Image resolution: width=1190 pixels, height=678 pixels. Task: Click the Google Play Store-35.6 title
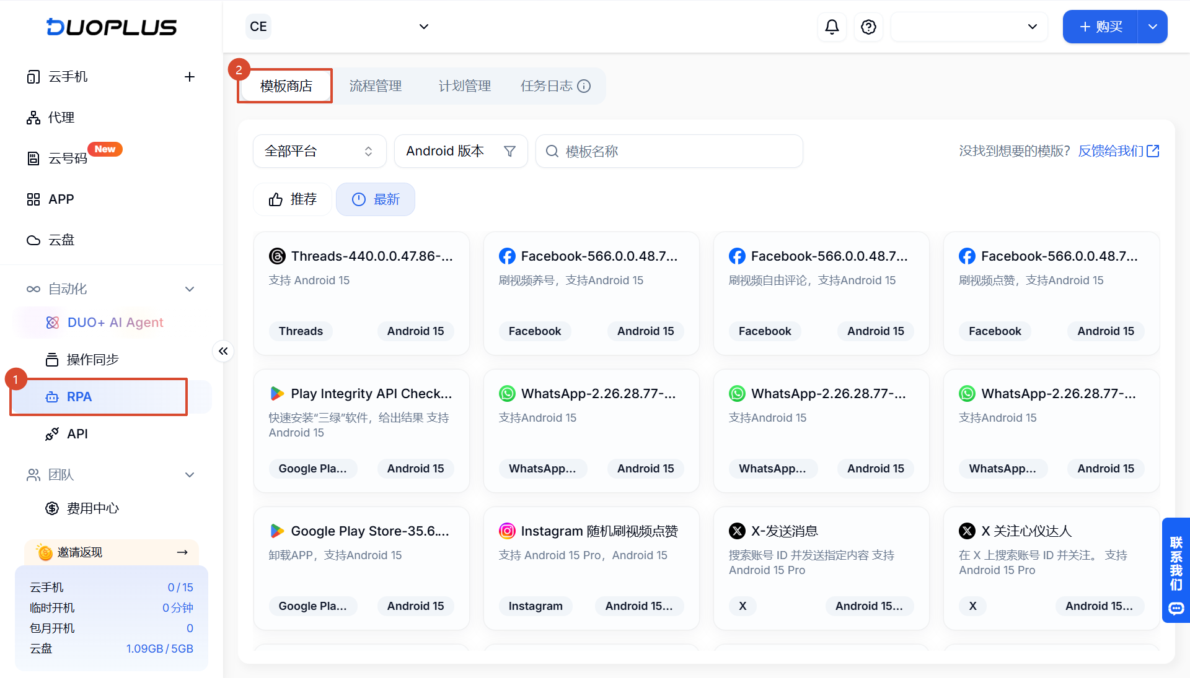(370, 531)
